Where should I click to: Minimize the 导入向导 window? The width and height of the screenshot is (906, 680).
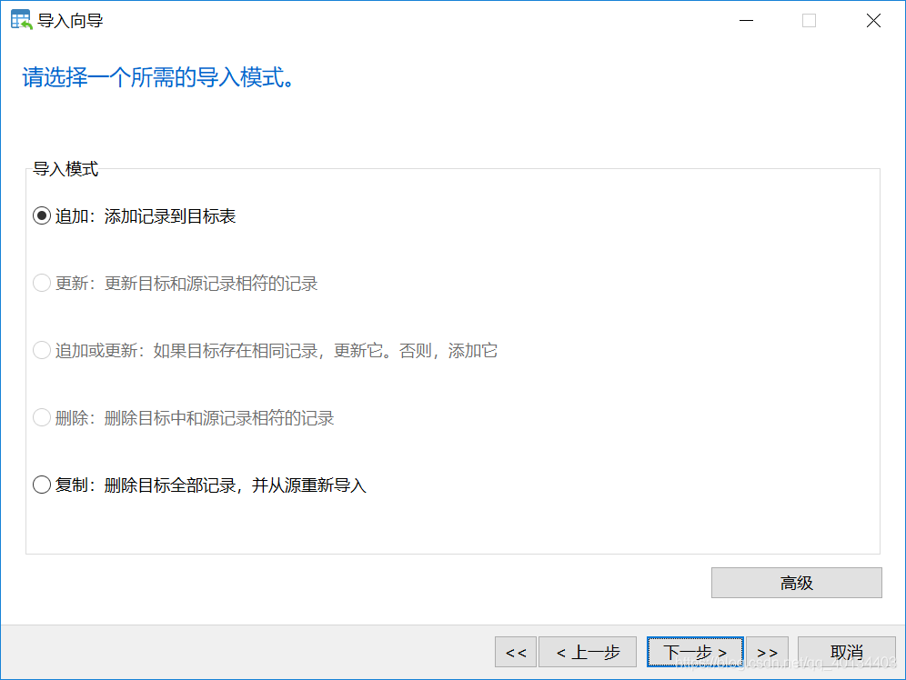click(746, 21)
